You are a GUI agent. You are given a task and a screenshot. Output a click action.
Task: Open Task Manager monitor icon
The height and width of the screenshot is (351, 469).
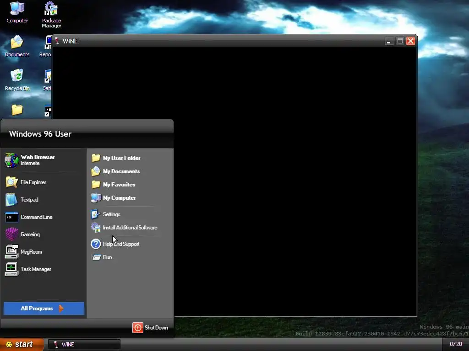click(11, 269)
